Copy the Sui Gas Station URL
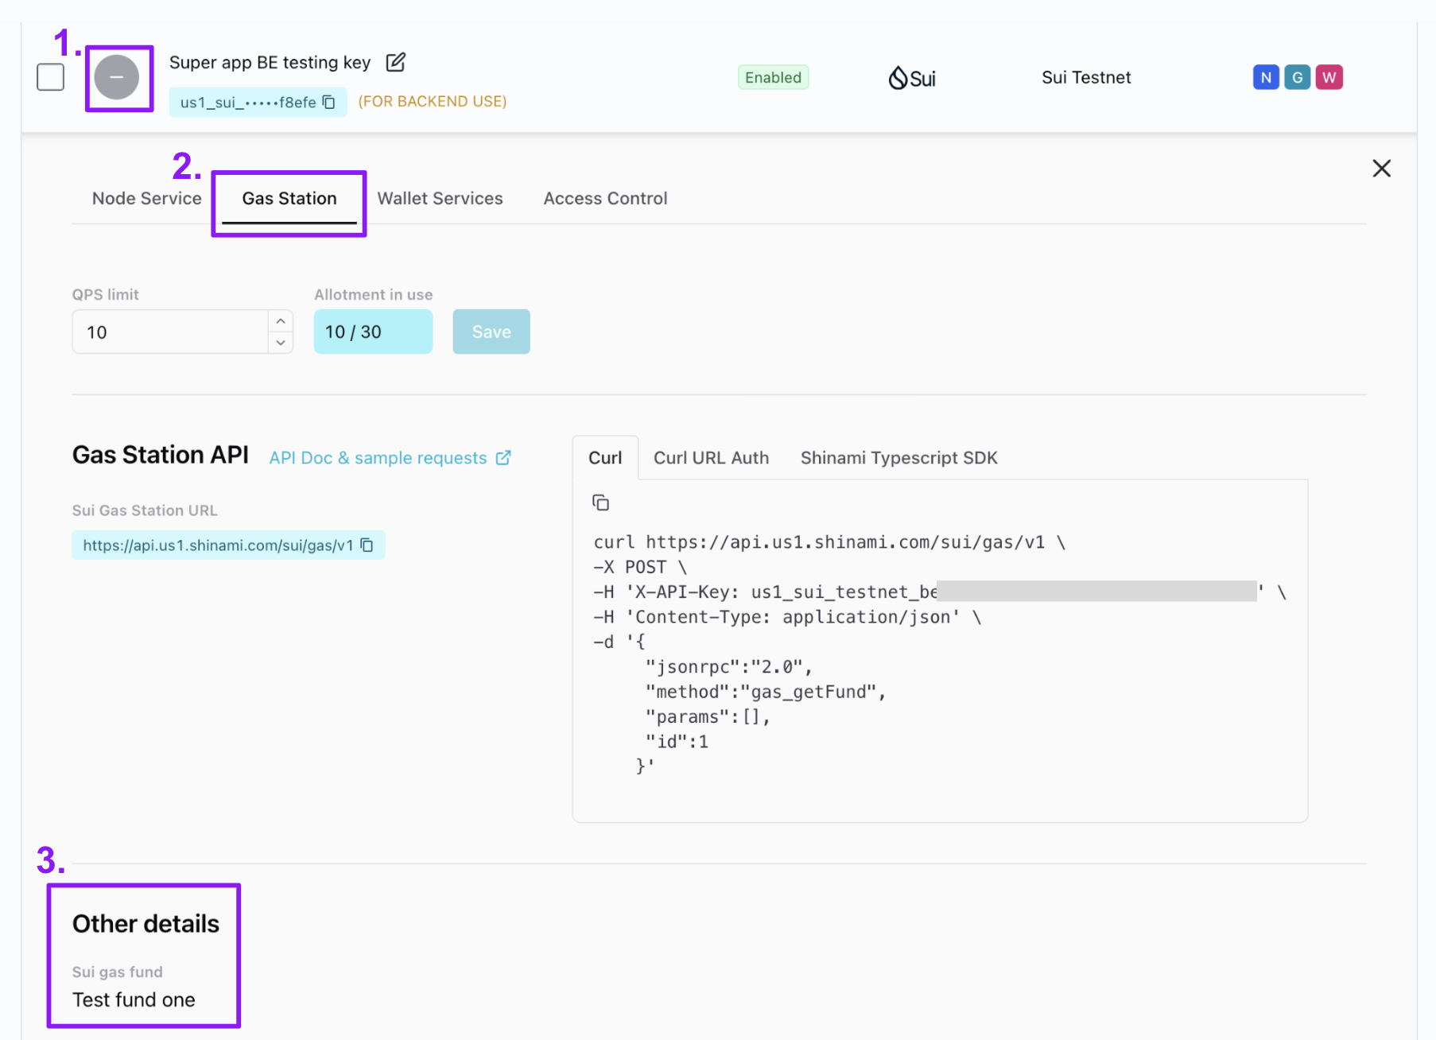 [367, 545]
